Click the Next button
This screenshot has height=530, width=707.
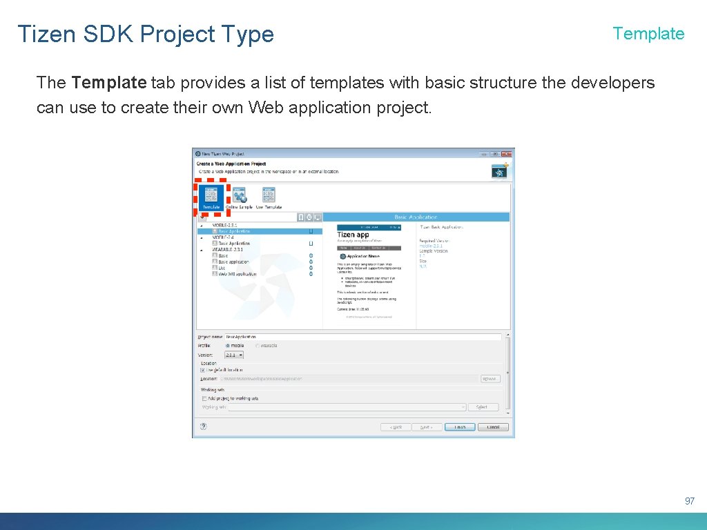427,426
